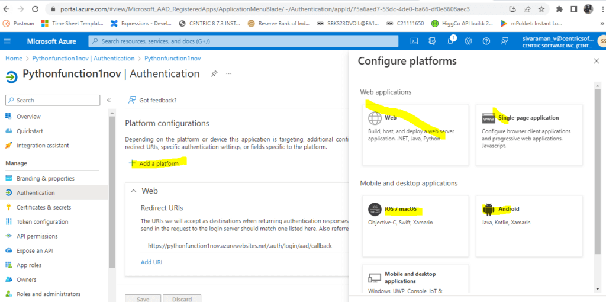Open Cloud Shell from the top bar
The height and width of the screenshot is (302, 606).
point(414,41)
